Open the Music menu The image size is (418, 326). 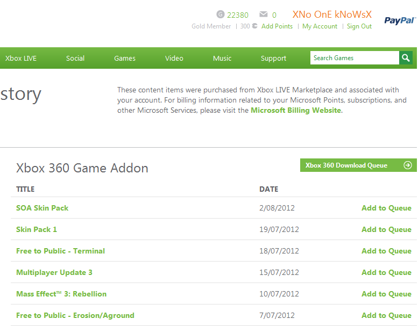click(222, 59)
